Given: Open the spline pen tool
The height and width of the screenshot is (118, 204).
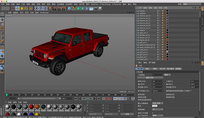Looking at the screenshot, I should point(74,8).
